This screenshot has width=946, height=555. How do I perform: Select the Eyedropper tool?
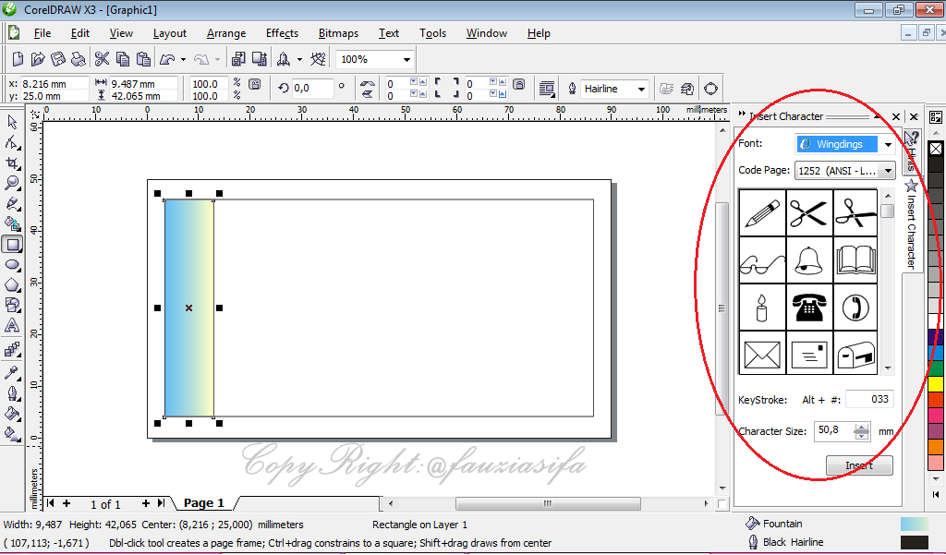[12, 372]
